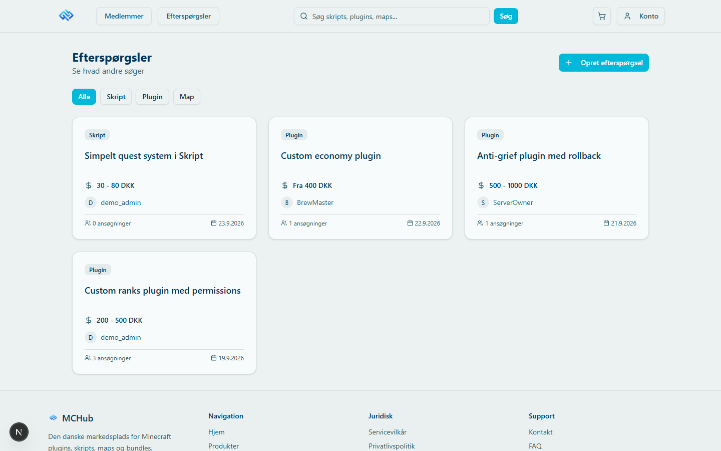721x451 pixels.
Task: Click the search magnifier icon
Action: click(304, 16)
